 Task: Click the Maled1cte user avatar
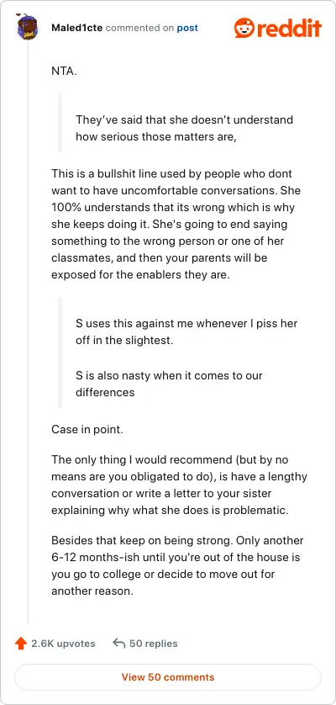(28, 28)
